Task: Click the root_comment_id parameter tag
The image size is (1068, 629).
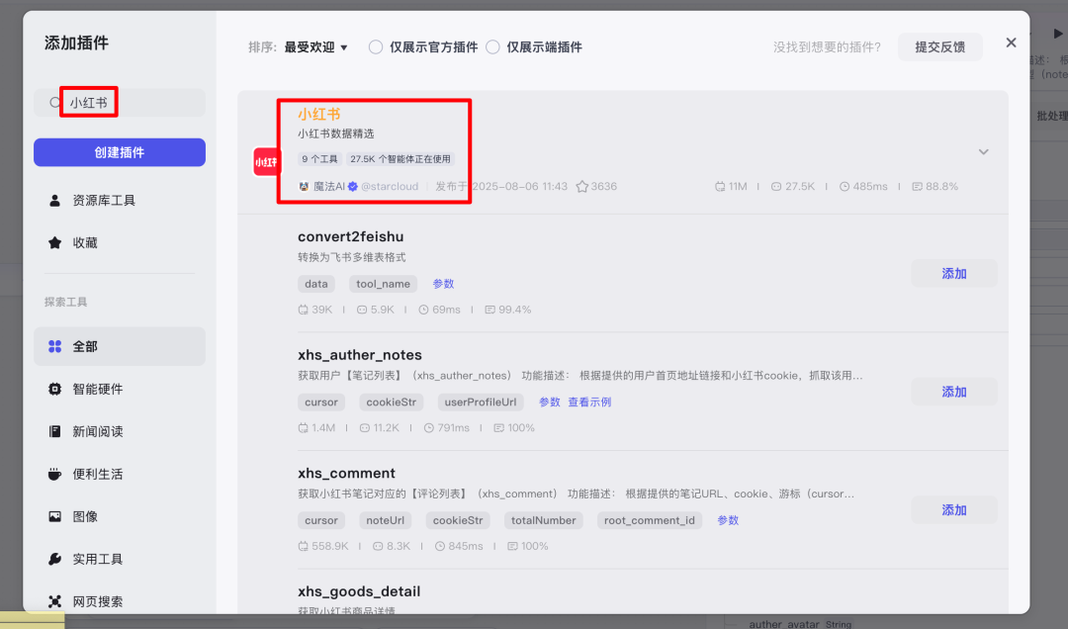Action: [x=649, y=520]
